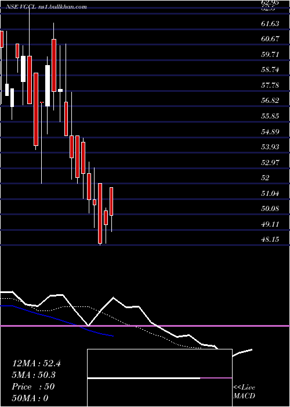Click the 53.93 price axis label
290x407 pixels.
pos(270,147)
